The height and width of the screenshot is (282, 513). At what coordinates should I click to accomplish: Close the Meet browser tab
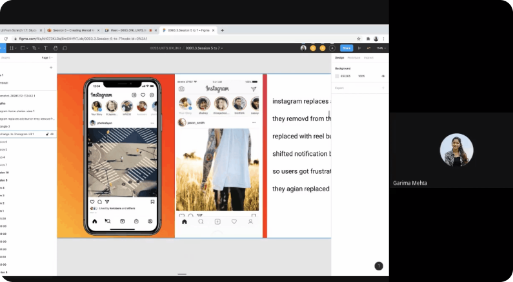tap(156, 30)
